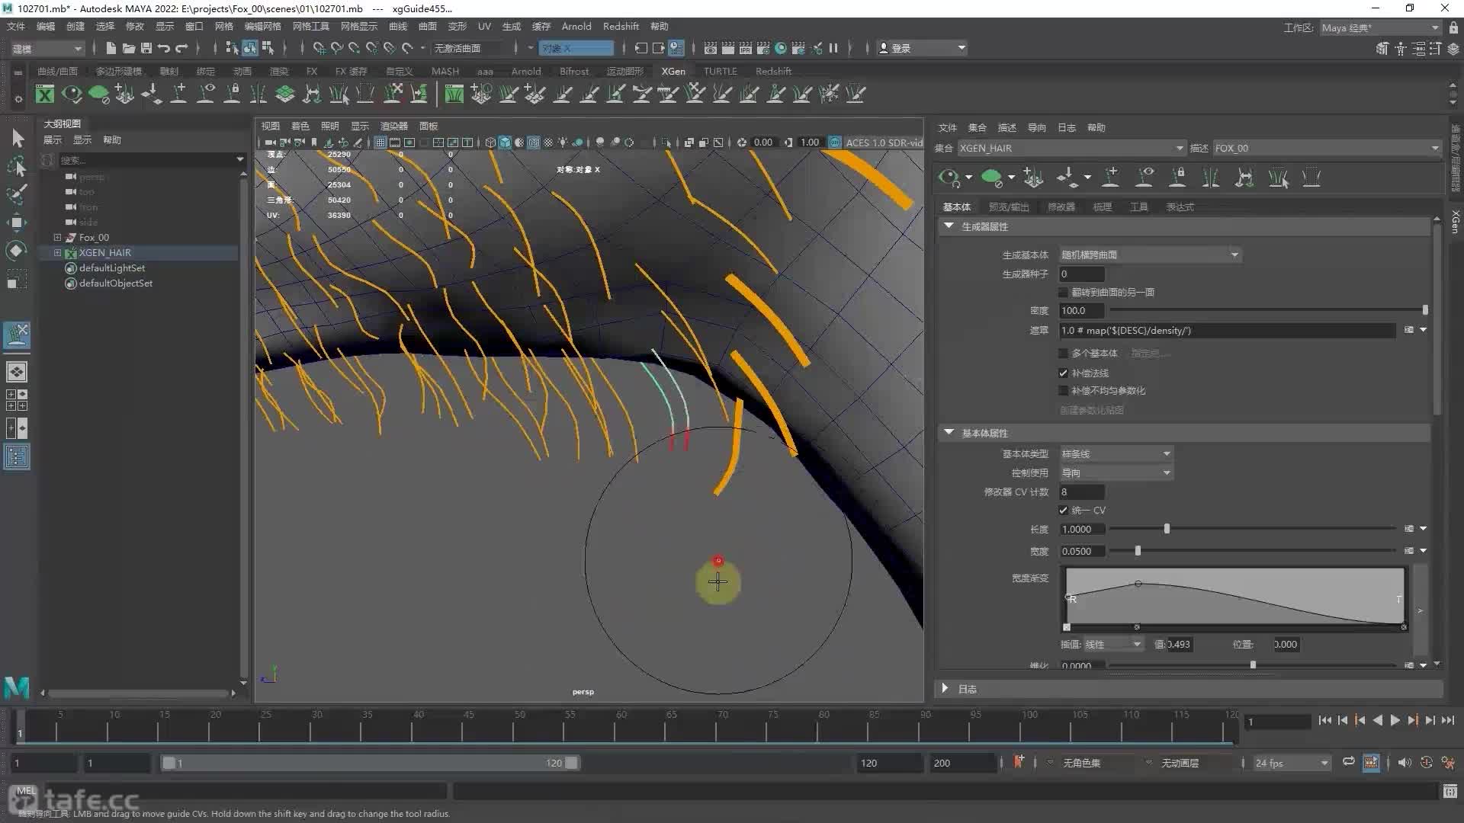Toggle the viewport grid icon
The image size is (1464, 823).
click(380, 143)
